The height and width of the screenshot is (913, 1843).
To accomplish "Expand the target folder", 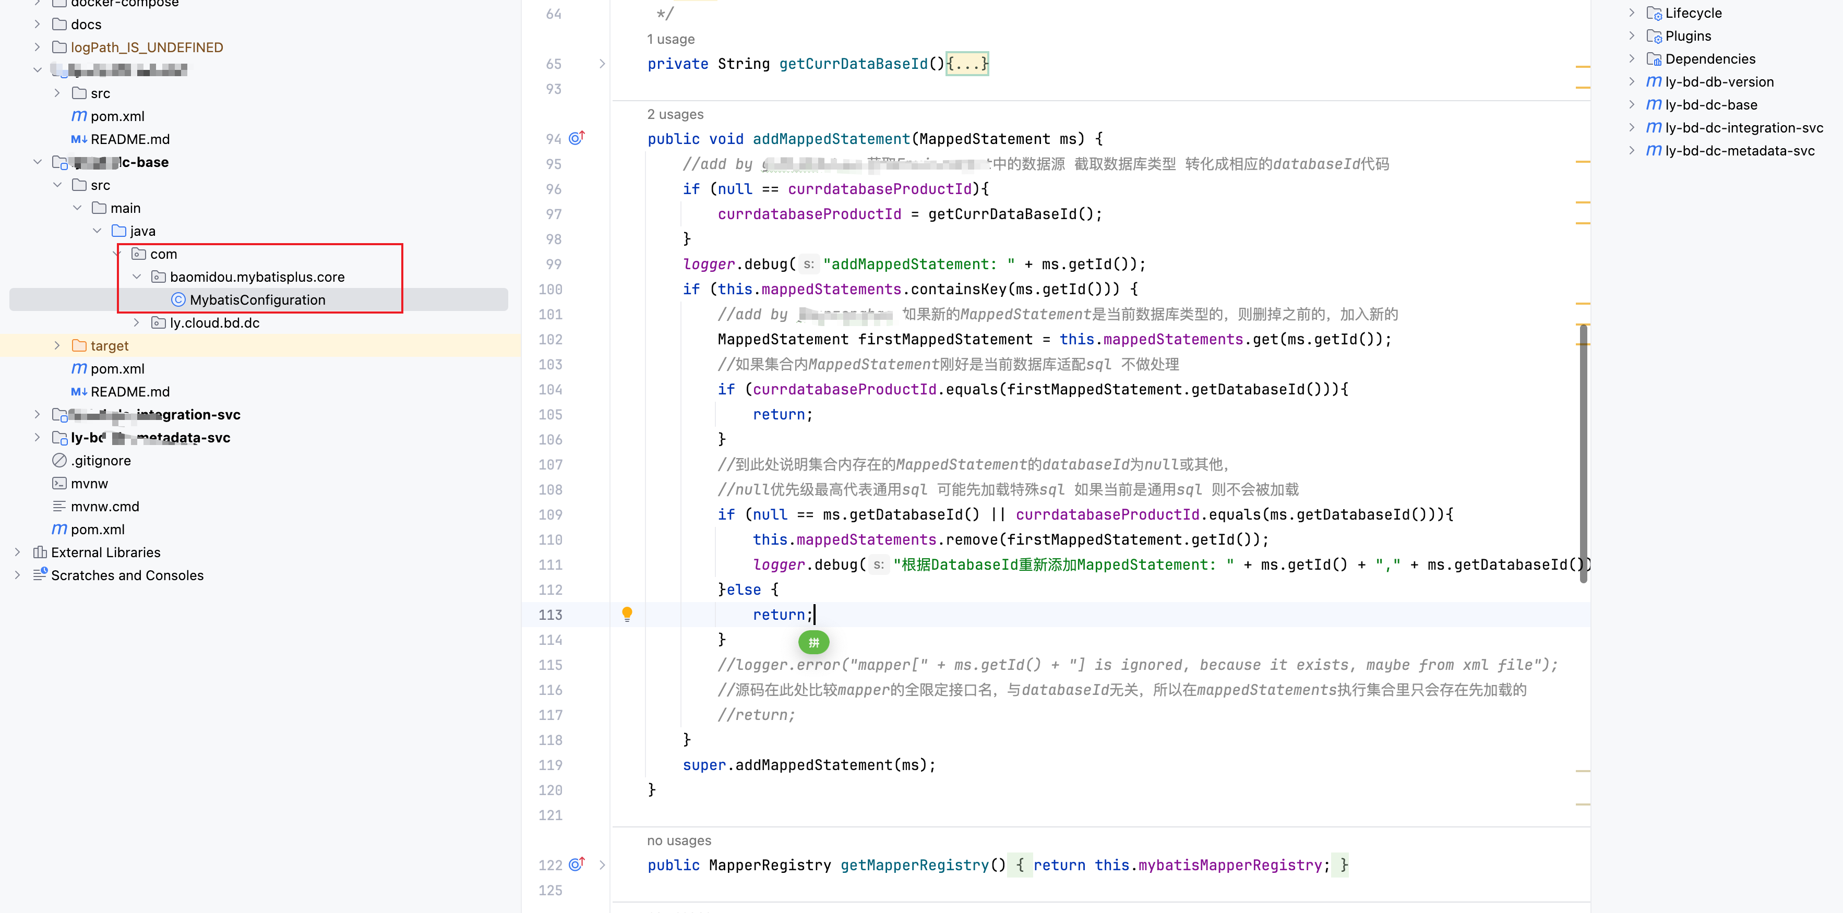I will 57,345.
